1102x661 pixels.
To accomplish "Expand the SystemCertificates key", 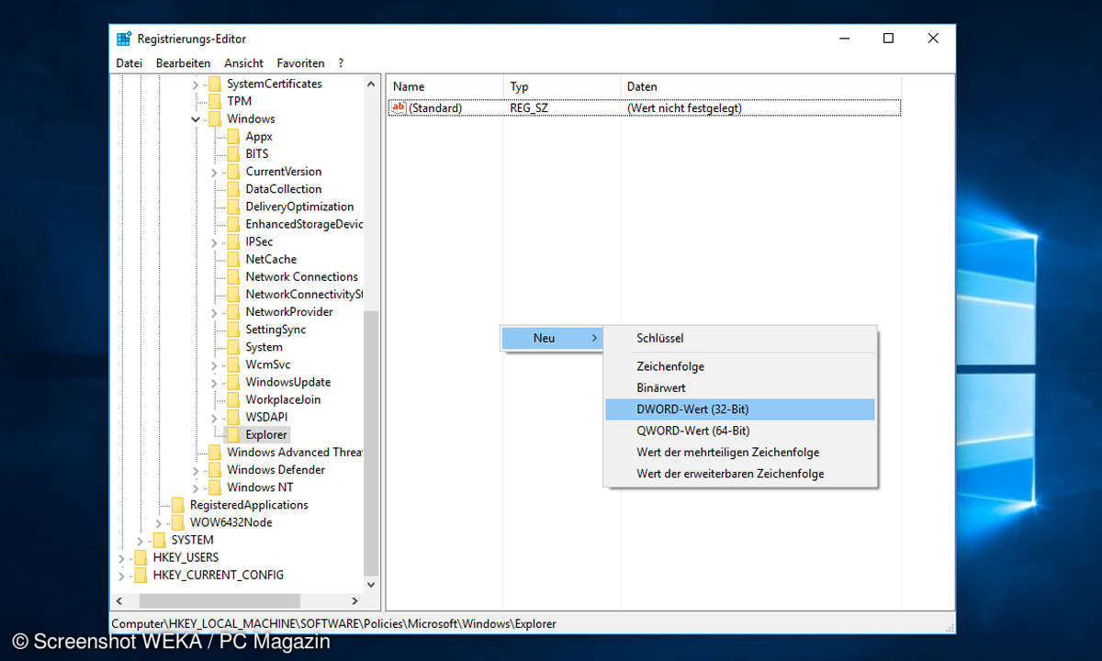I will 196,84.
